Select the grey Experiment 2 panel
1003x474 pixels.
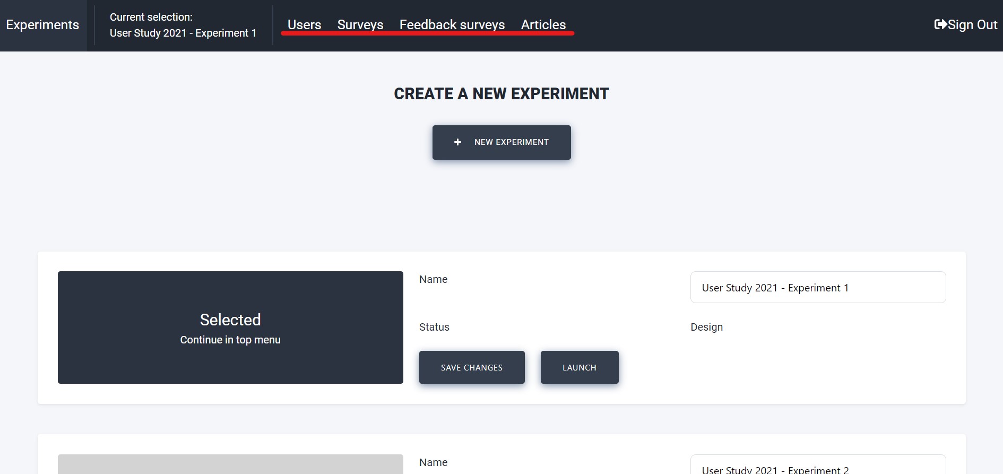click(x=230, y=464)
